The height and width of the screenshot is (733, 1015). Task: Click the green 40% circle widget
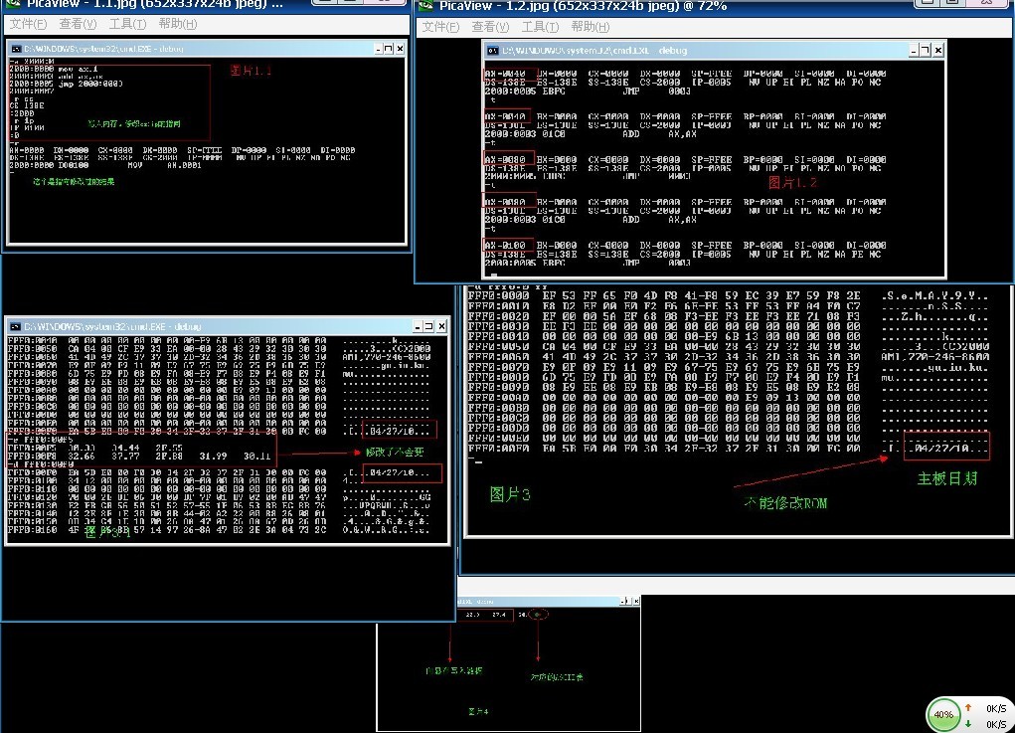pyautogui.click(x=943, y=715)
